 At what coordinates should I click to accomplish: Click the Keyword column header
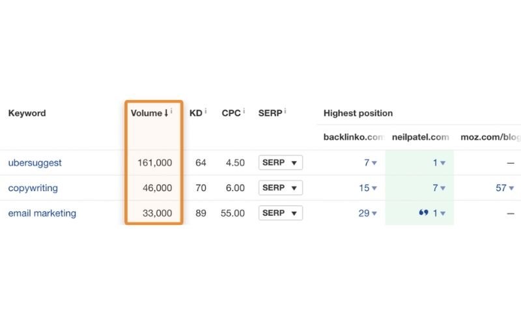(x=27, y=113)
